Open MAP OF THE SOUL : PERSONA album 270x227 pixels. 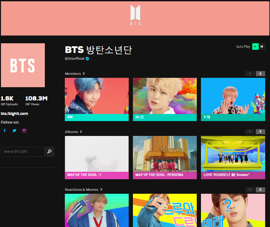click(x=165, y=158)
